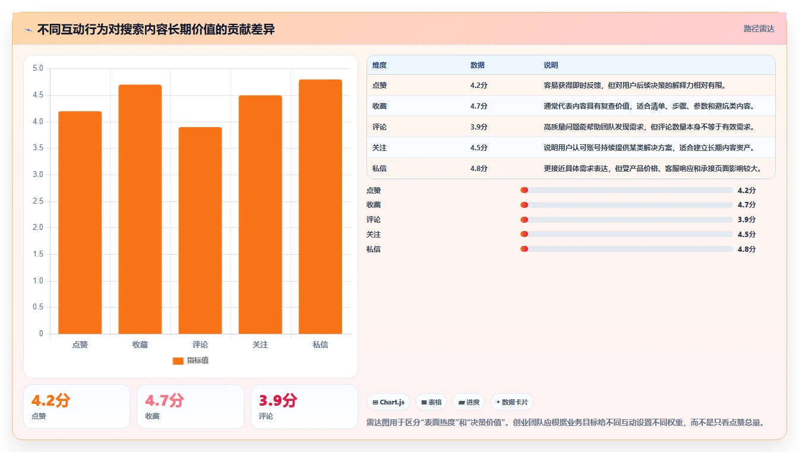
Task: Click the 关注 progress bar showing 4.5分
Action: pyautogui.click(x=627, y=235)
